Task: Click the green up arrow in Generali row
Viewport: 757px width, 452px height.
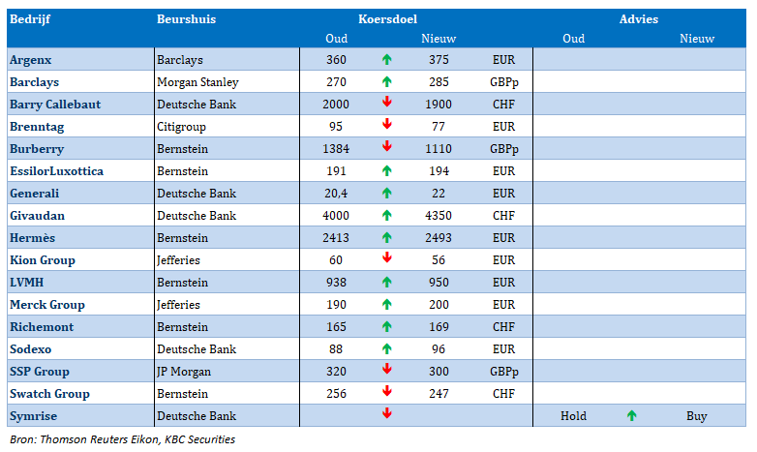Action: coord(386,193)
